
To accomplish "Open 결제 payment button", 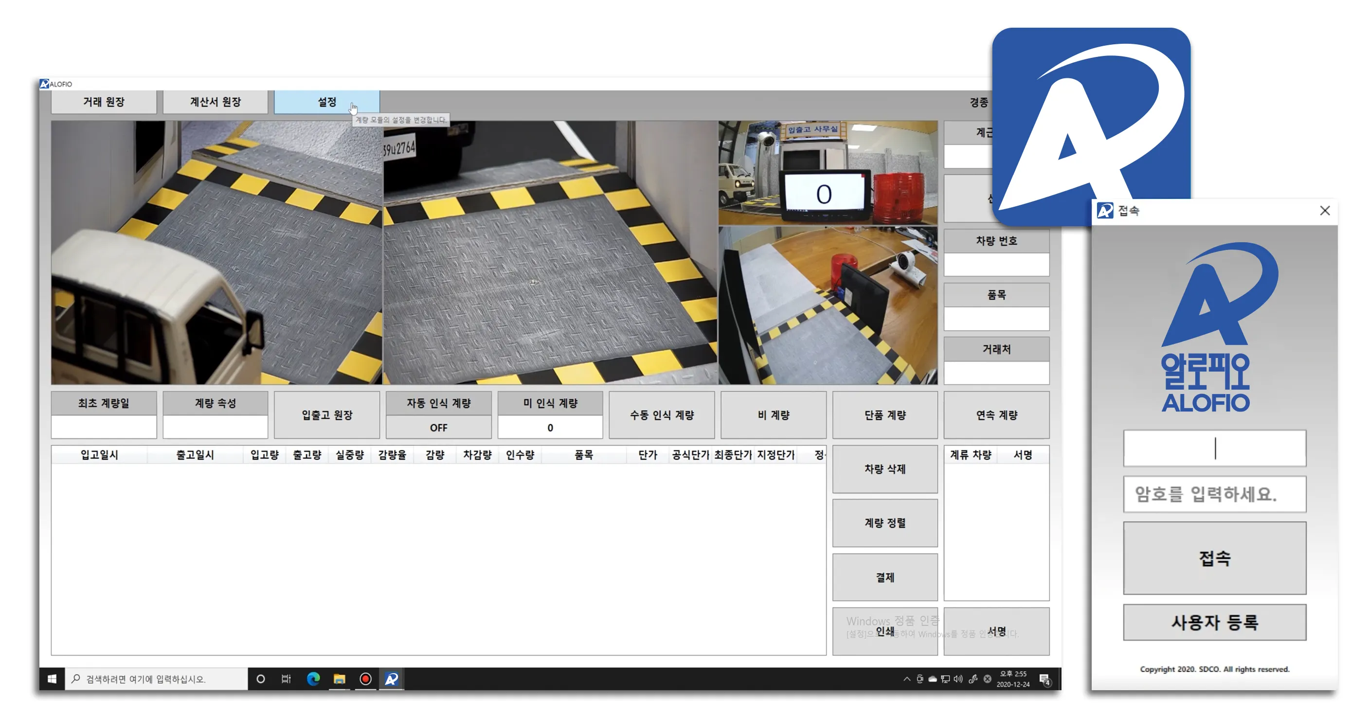I will point(885,577).
